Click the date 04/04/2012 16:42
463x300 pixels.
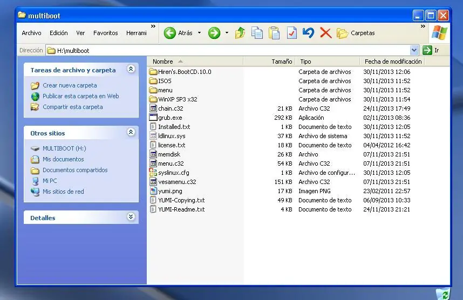[x=386, y=145]
